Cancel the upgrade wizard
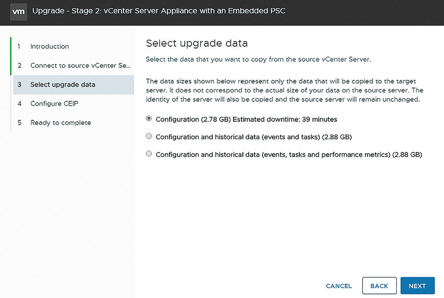 339,286
